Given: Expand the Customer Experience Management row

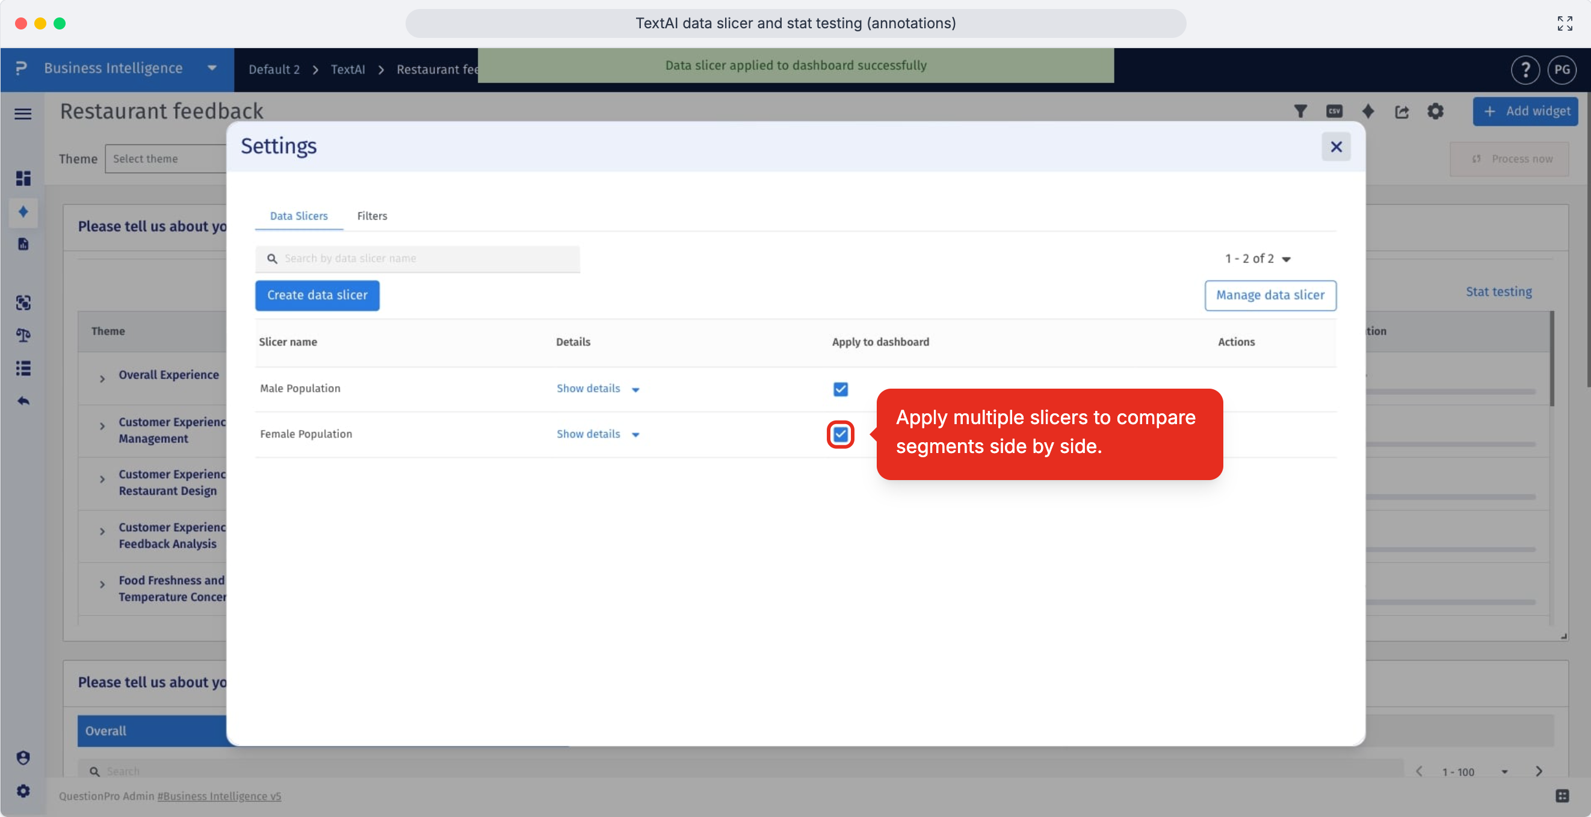Looking at the screenshot, I should pyautogui.click(x=102, y=426).
